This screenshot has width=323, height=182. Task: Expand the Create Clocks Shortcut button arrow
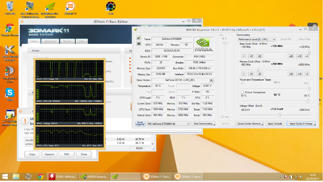[x=262, y=124]
